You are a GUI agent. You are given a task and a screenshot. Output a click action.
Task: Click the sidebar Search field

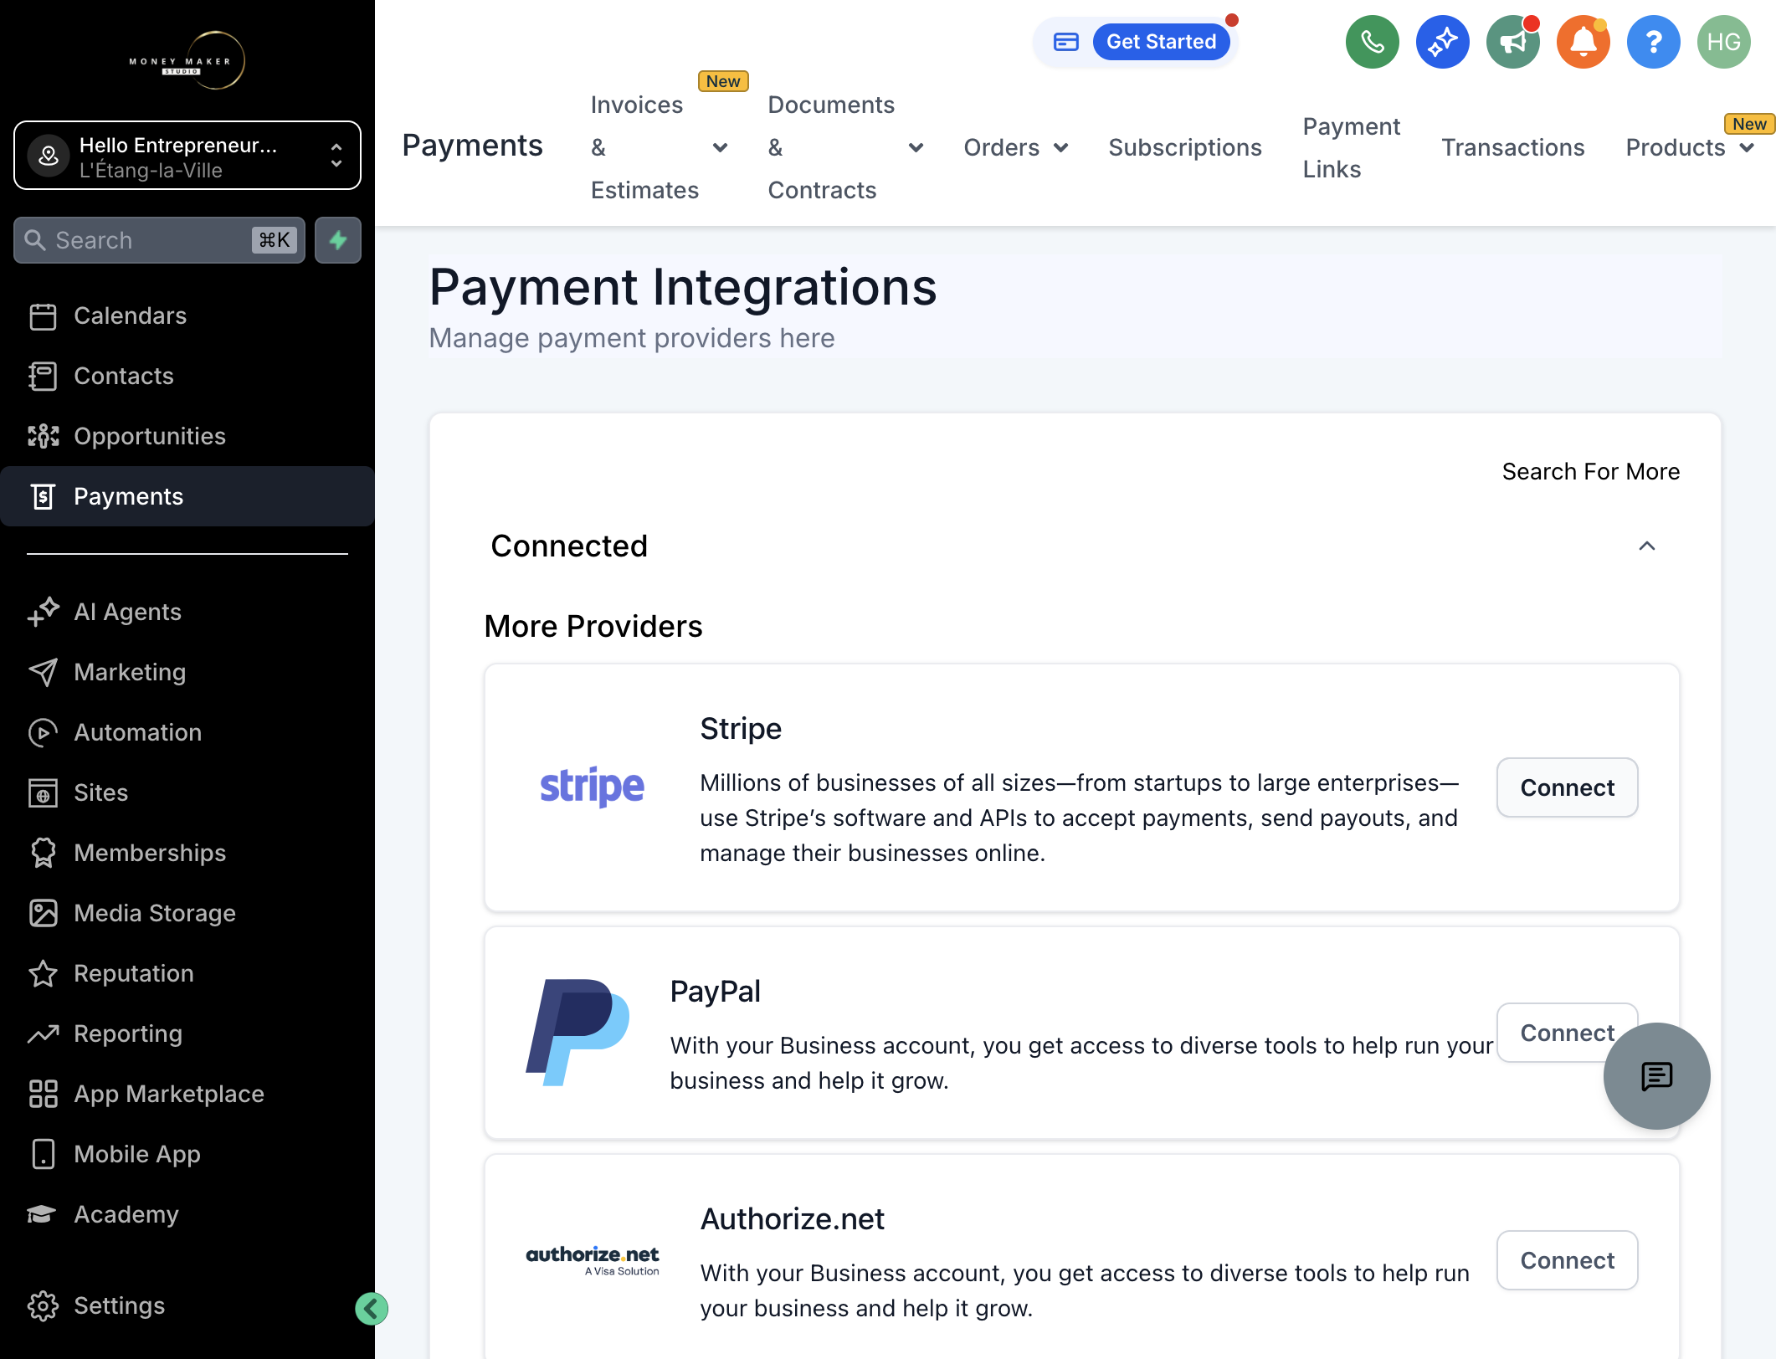click(x=159, y=240)
